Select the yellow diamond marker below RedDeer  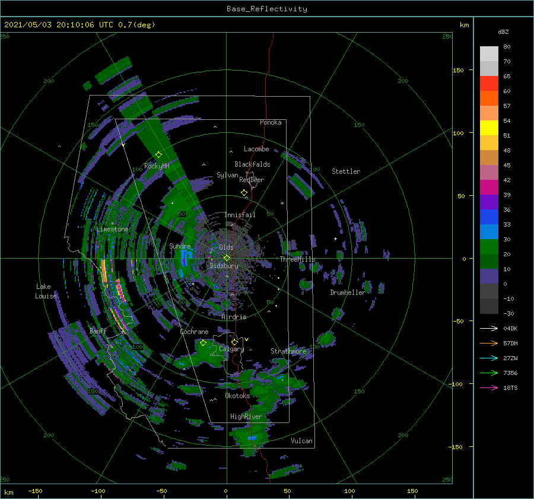[244, 193]
